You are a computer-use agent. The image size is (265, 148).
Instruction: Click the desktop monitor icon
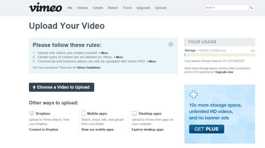tap(134, 113)
